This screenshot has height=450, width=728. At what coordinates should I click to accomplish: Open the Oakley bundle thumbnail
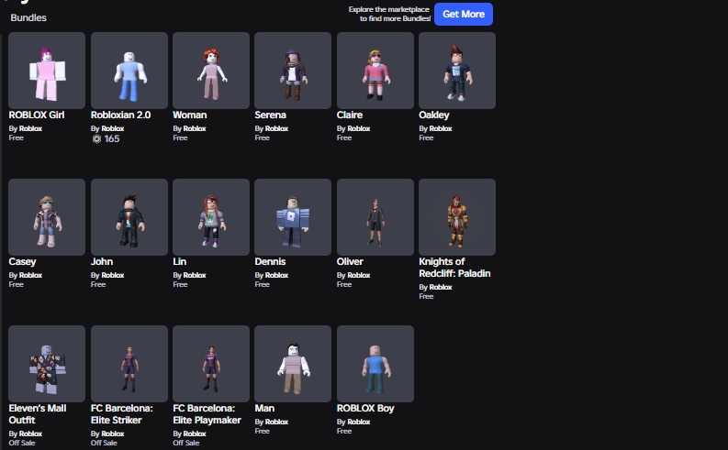(457, 71)
